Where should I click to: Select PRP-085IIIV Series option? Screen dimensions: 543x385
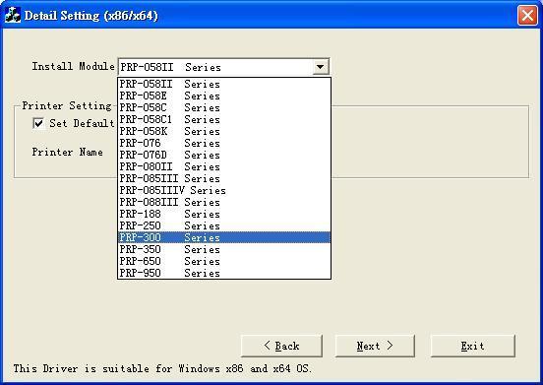[x=224, y=190]
